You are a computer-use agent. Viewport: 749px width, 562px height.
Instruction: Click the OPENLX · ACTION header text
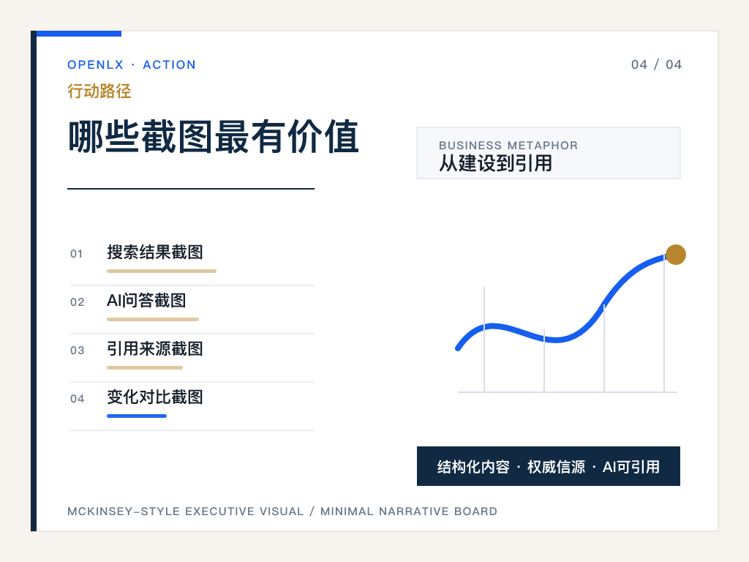click(x=132, y=64)
